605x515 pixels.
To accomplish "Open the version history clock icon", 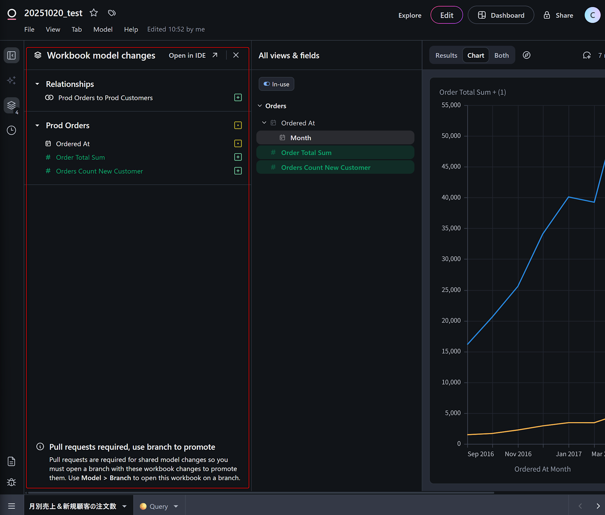I will point(11,130).
